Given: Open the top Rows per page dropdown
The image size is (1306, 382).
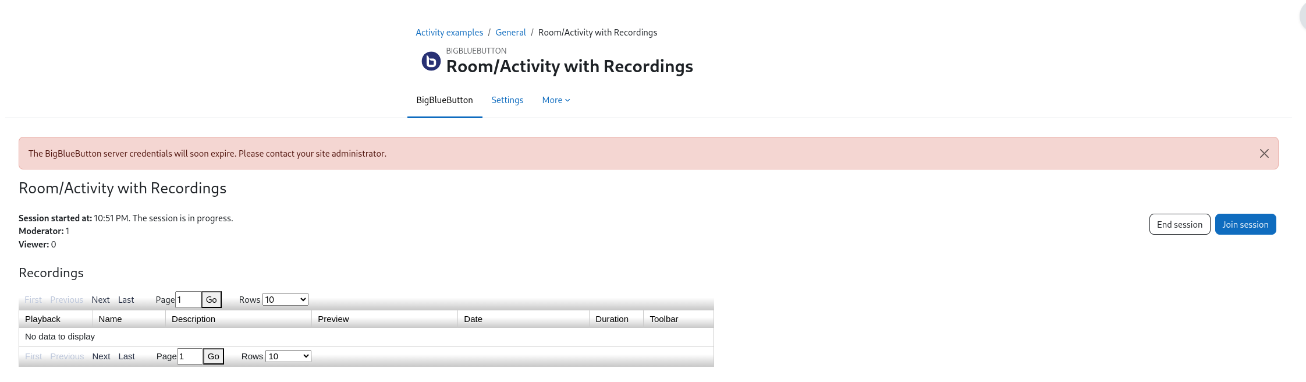Looking at the screenshot, I should pos(285,299).
